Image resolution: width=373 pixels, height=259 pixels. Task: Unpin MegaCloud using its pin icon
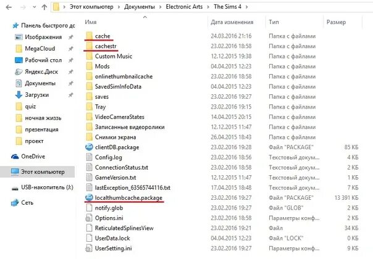(70, 49)
